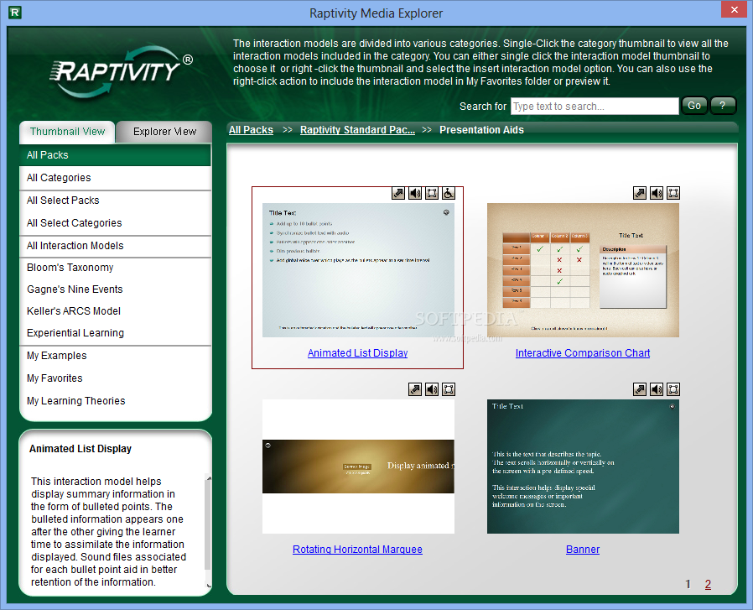Click the speaker icon above Rotating Horizontal Marquee
The image size is (753, 610).
tap(432, 389)
